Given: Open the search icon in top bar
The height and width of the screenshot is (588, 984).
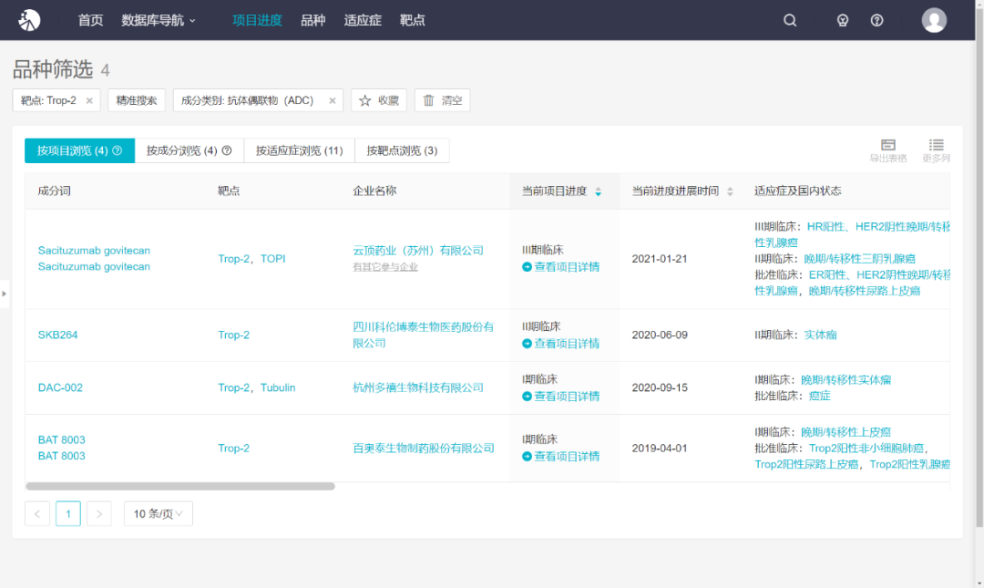Looking at the screenshot, I should pyautogui.click(x=790, y=20).
